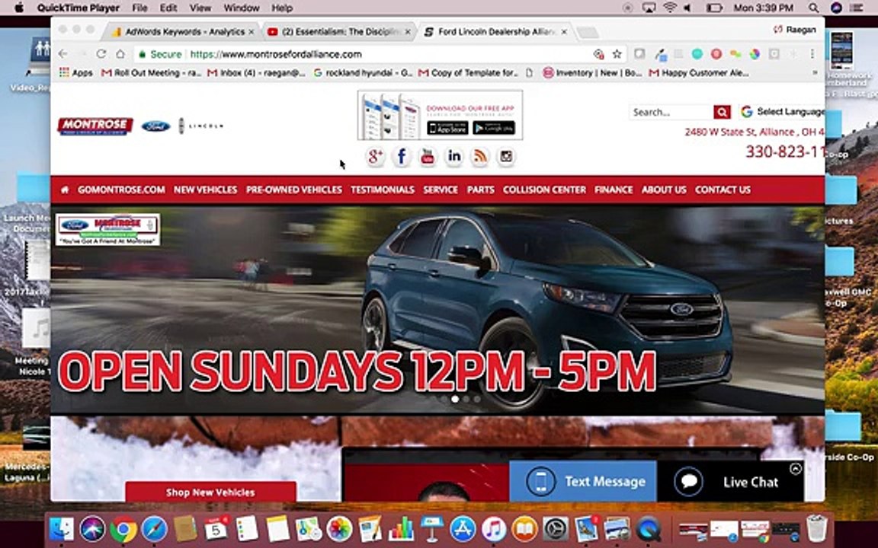Click the Shop New Vehicles button
878x548 pixels.
(210, 492)
